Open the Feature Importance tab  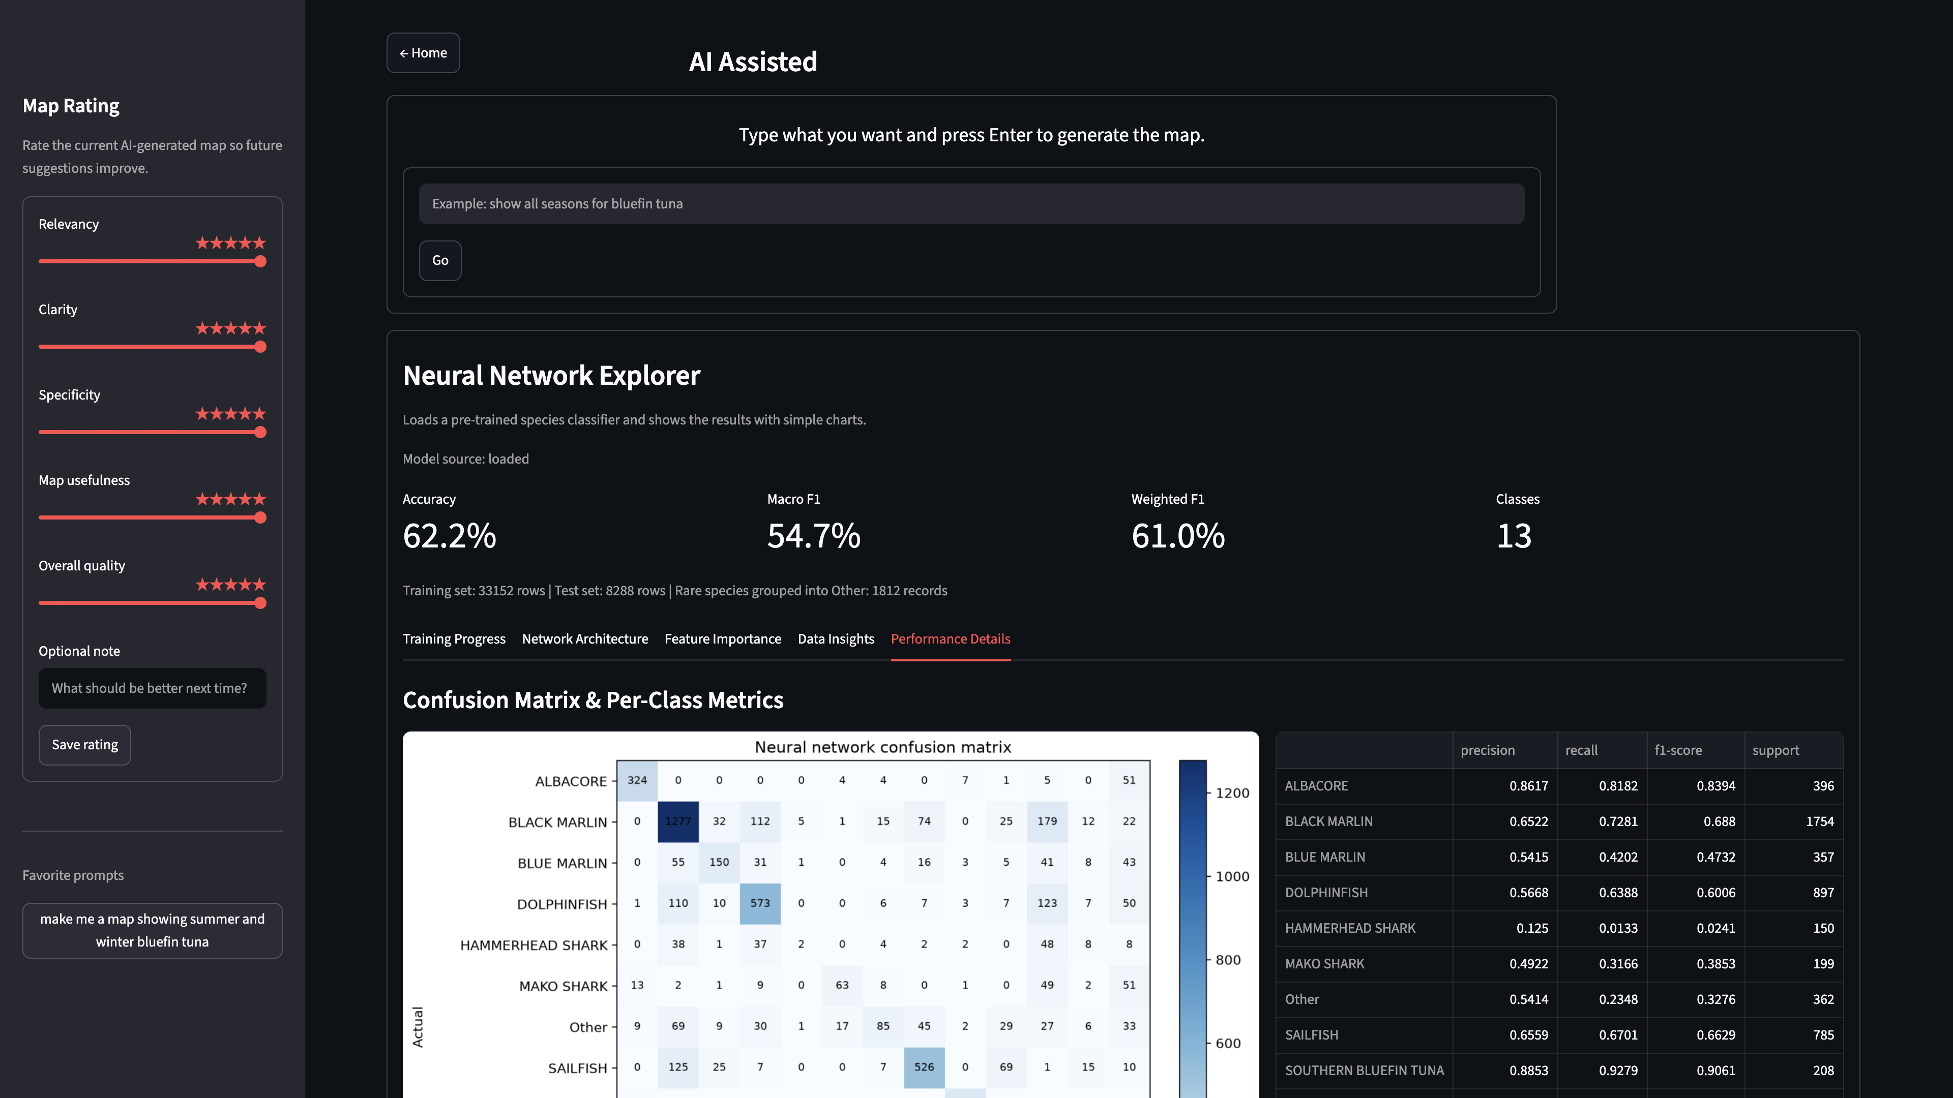(723, 639)
